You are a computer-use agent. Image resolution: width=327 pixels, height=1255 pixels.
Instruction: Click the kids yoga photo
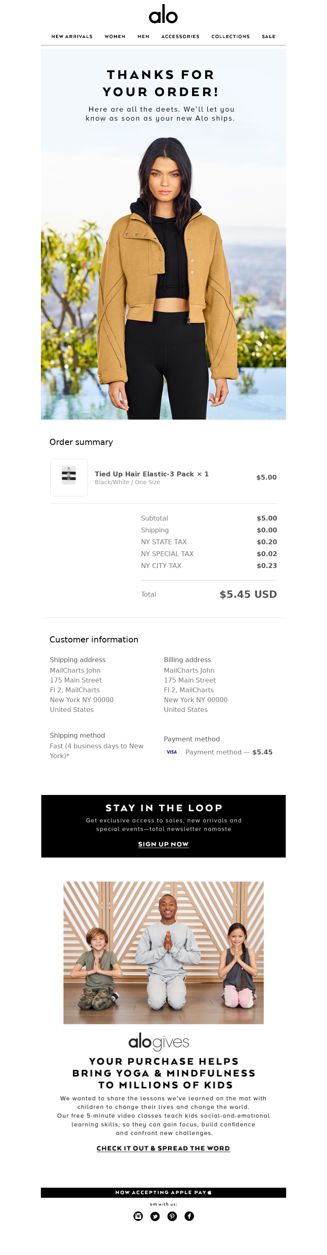coord(163,953)
